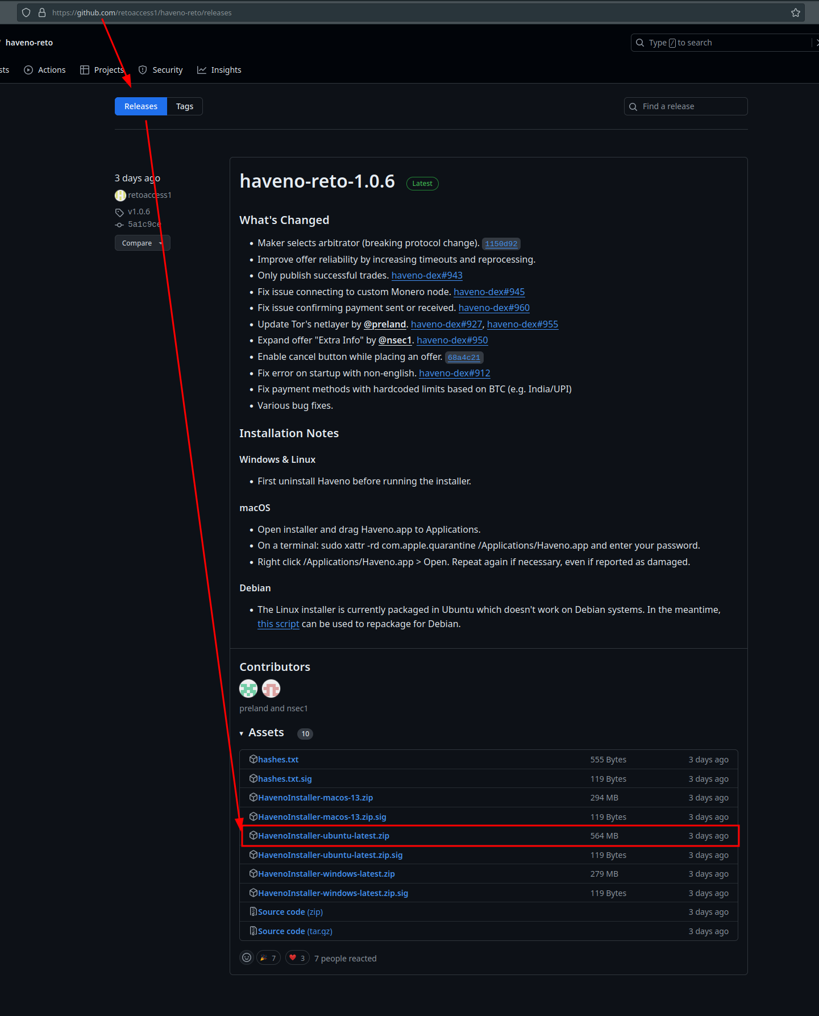
Task: Focus the Find a release search field
Action: (685, 106)
